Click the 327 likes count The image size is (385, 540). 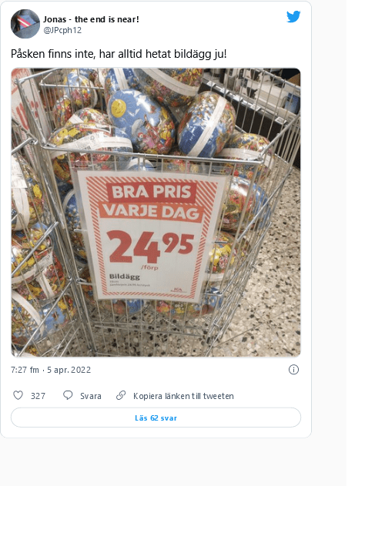(38, 396)
